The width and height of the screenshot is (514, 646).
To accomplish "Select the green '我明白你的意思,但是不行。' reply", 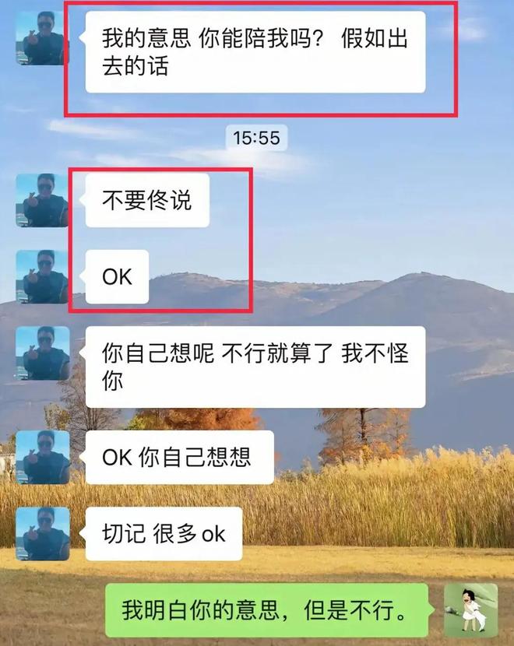I will (x=267, y=610).
